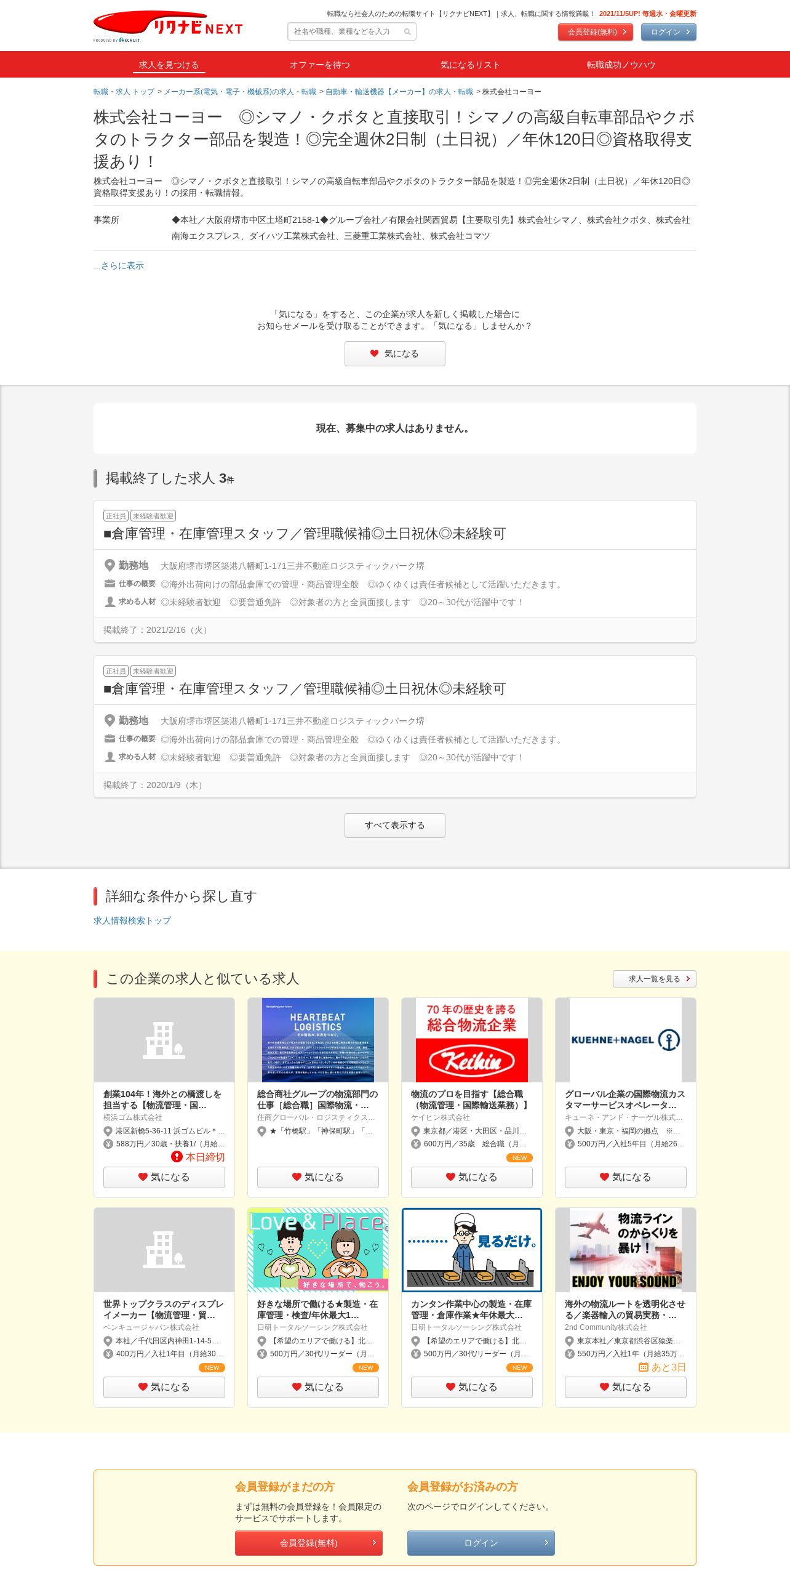Click the search magnifier icon
The height and width of the screenshot is (1581, 790).
tap(407, 32)
